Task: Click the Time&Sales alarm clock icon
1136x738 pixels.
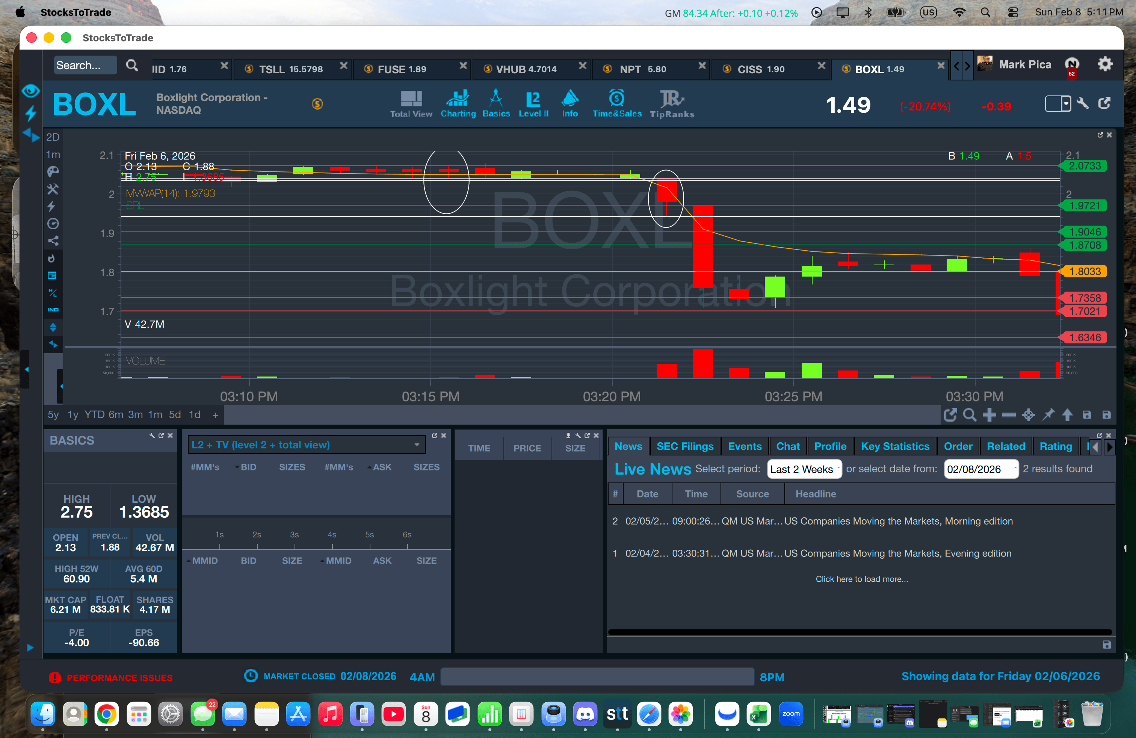Action: coord(616,98)
